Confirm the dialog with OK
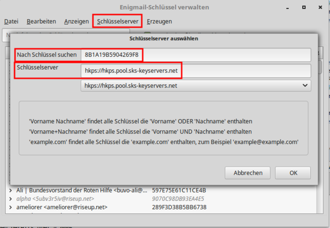The image size is (330, 228). (293, 173)
